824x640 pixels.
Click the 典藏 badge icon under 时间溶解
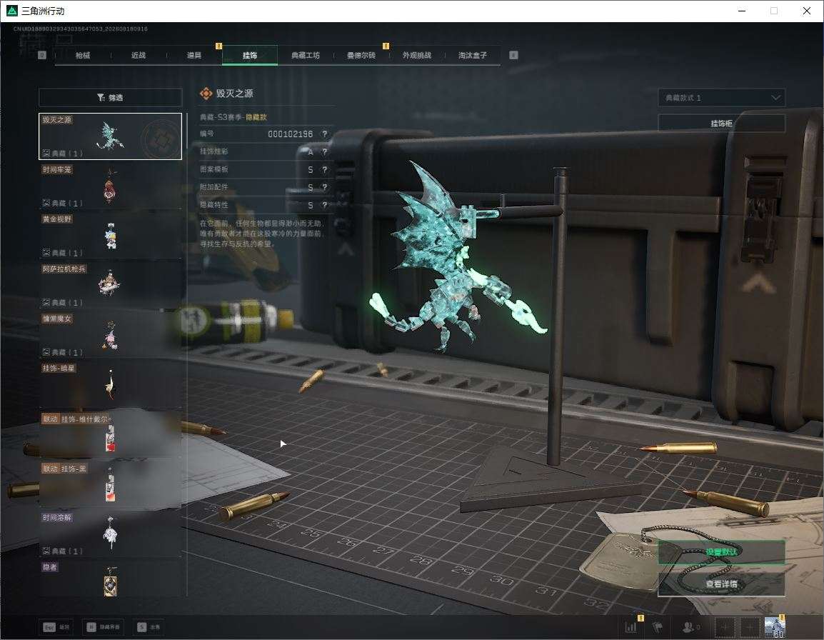coord(46,551)
